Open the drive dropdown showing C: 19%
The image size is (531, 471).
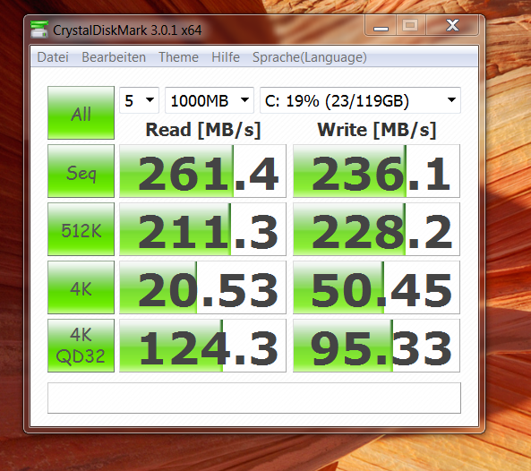360,100
